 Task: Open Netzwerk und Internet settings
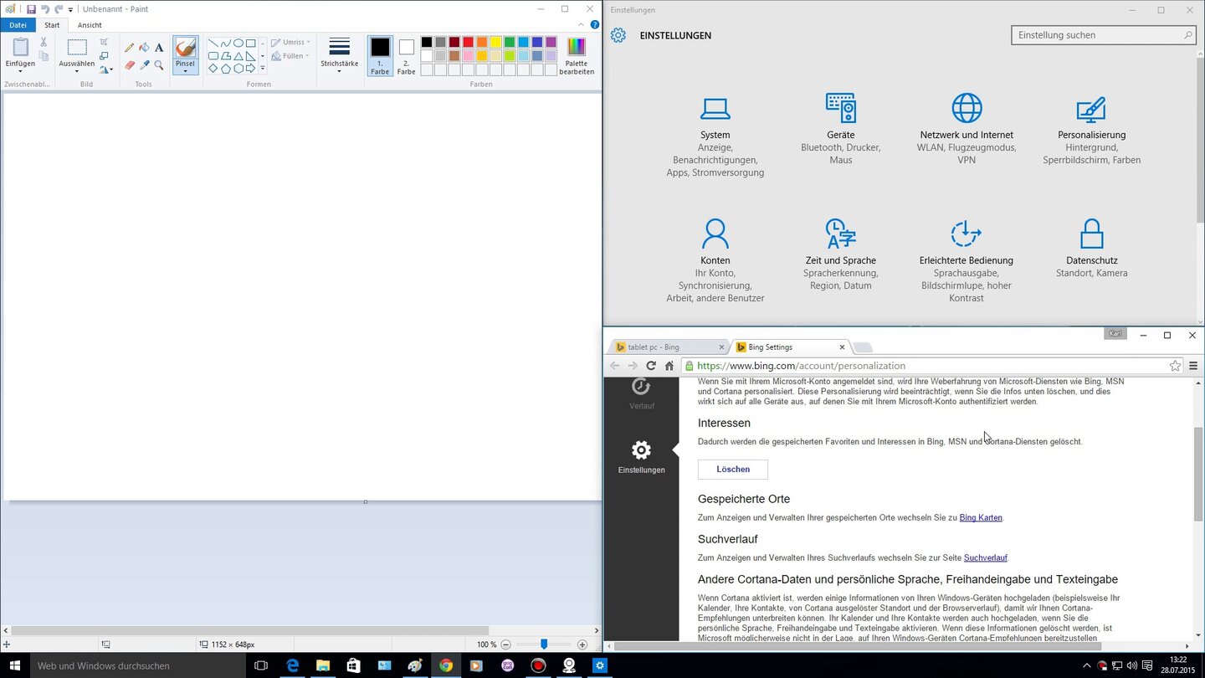point(967,129)
